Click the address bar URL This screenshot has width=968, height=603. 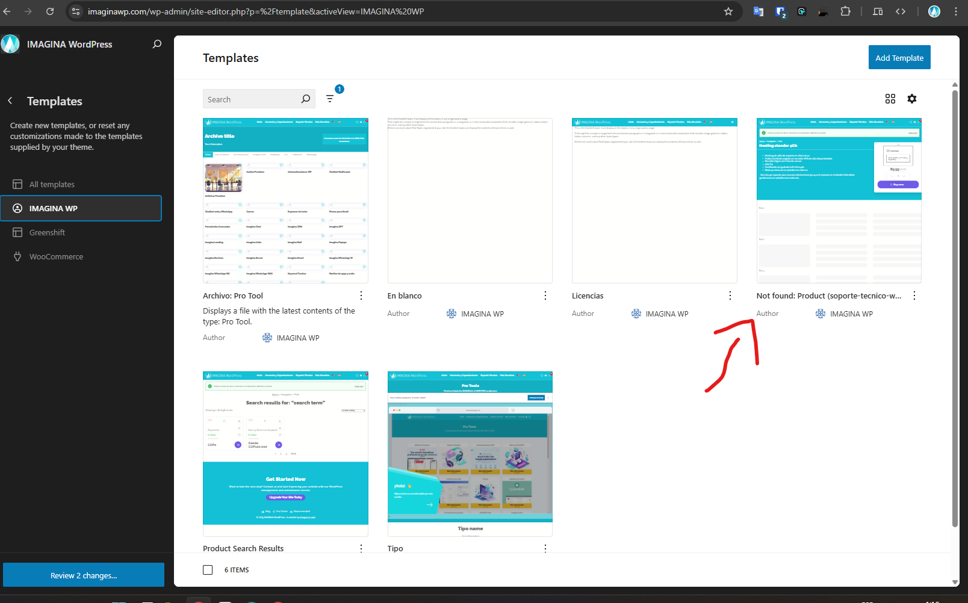(256, 11)
